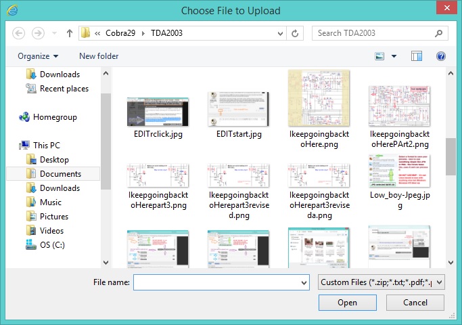Click the Up one level arrow
462x325 pixels.
(70, 32)
